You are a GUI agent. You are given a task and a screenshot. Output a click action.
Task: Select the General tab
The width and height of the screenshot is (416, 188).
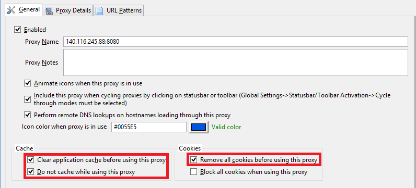pyautogui.click(x=24, y=10)
